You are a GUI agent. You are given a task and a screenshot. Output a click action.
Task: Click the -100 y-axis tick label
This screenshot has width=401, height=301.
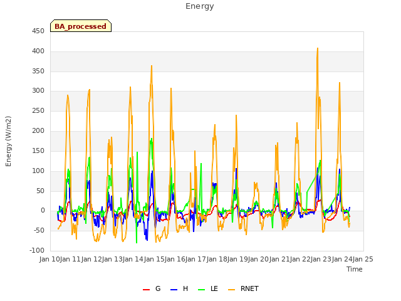(x=37, y=250)
